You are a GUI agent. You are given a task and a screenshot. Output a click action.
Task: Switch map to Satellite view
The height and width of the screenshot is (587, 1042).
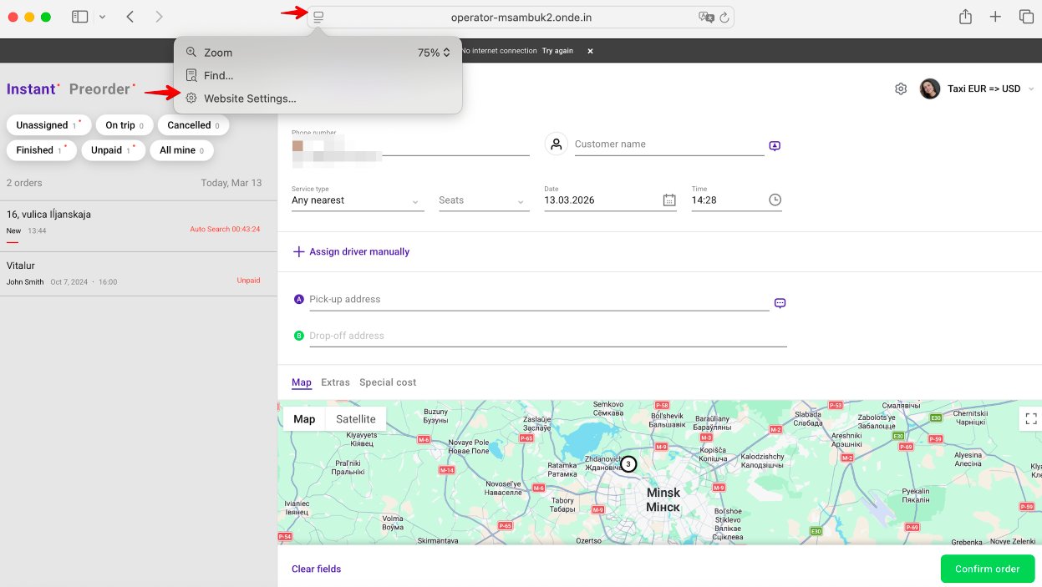(356, 419)
